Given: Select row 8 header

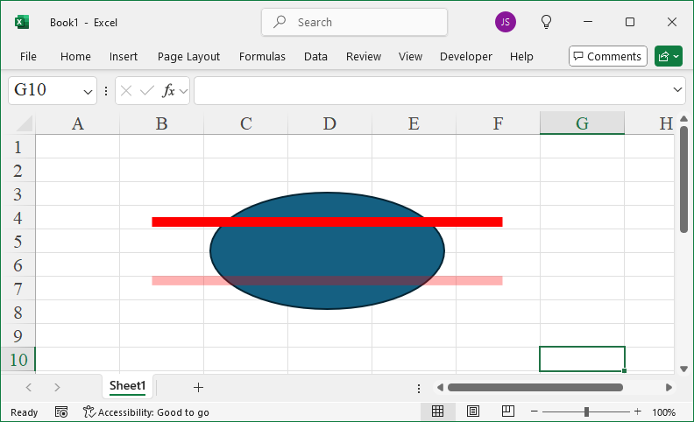Looking at the screenshot, I should (x=18, y=313).
